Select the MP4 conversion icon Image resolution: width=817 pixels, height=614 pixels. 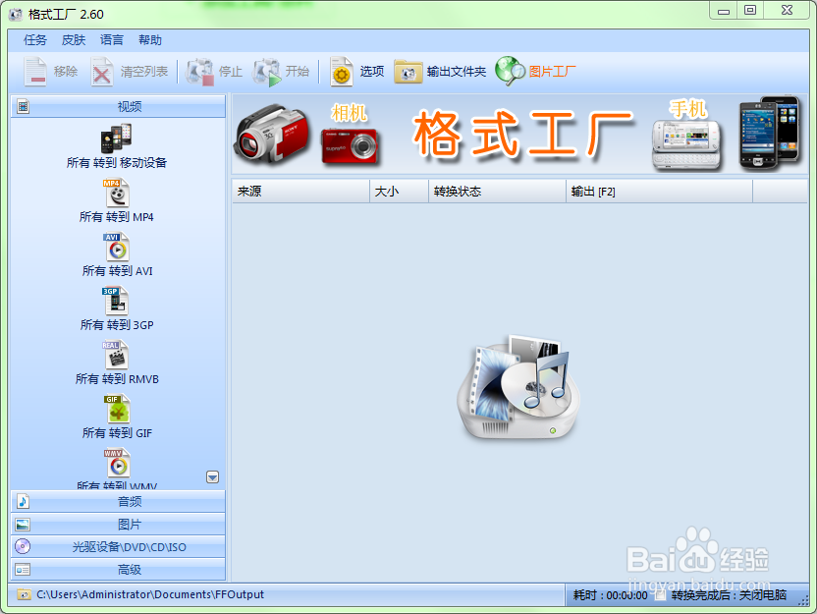tap(116, 193)
